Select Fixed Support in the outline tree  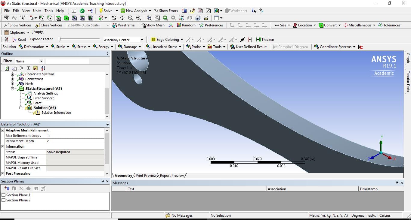[x=43, y=98]
